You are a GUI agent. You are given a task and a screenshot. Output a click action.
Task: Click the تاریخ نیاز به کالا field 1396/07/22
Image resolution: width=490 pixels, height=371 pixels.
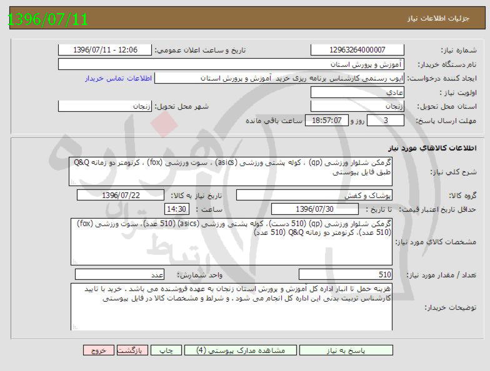121,195
